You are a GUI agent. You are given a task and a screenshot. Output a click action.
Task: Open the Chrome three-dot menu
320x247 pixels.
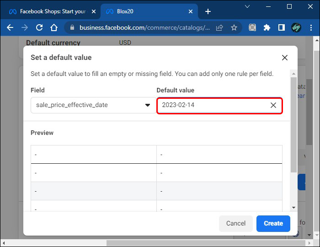[311, 27]
